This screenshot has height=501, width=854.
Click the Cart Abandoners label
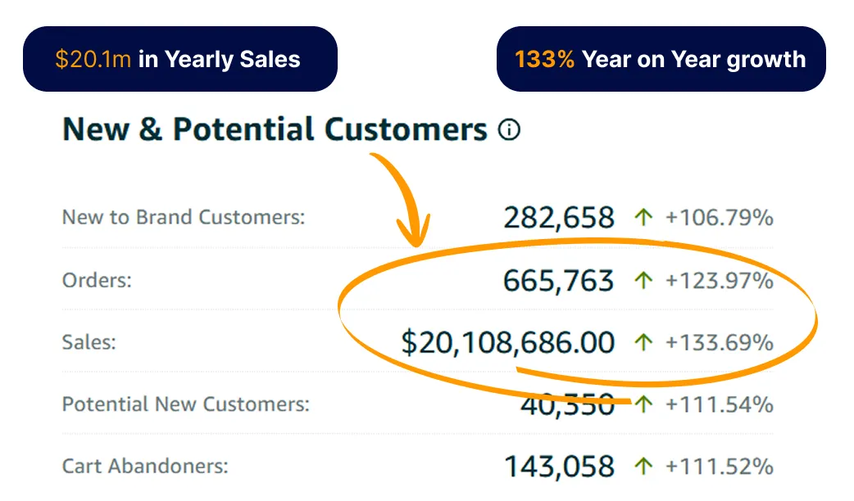point(145,466)
